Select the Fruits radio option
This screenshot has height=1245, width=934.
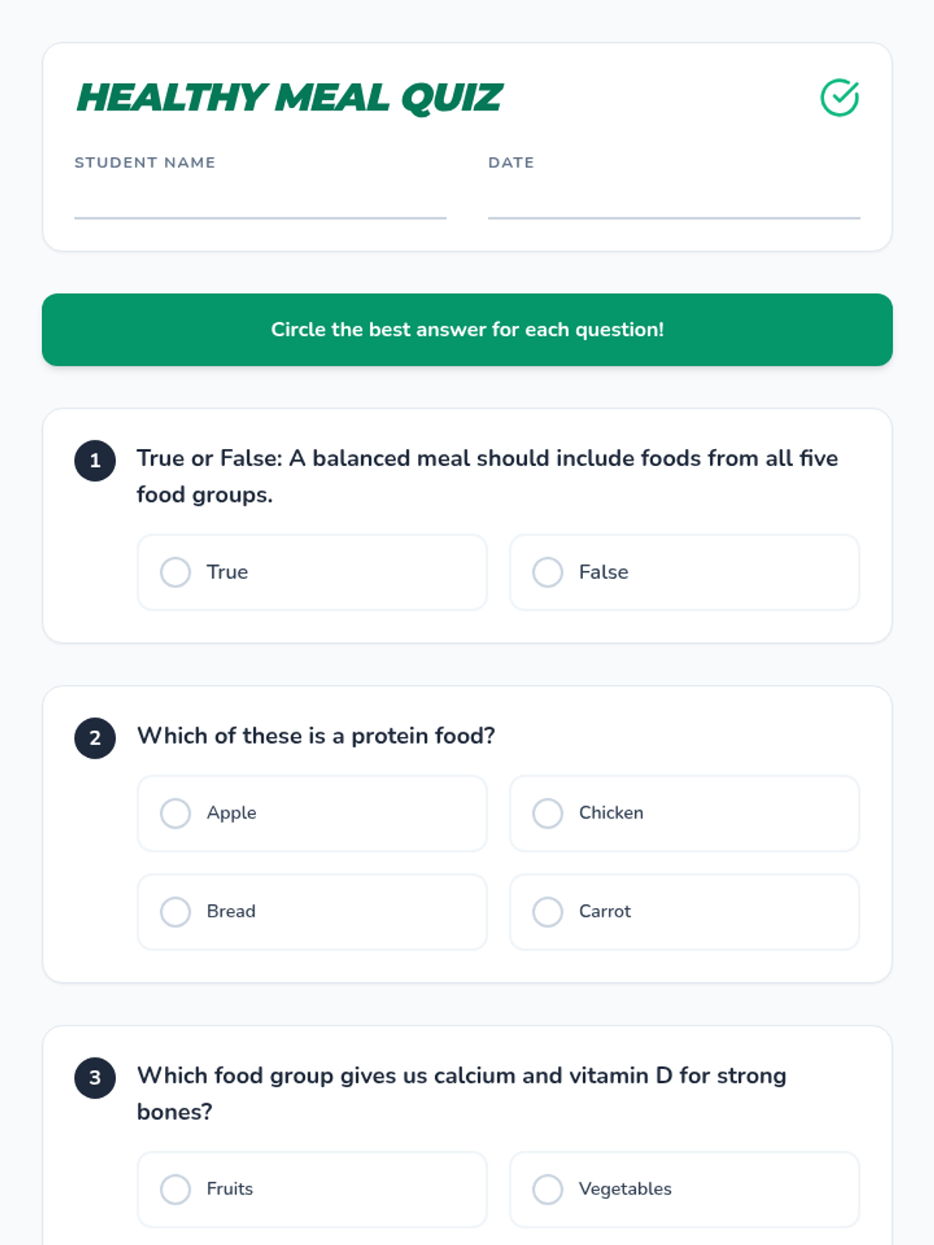click(176, 1189)
